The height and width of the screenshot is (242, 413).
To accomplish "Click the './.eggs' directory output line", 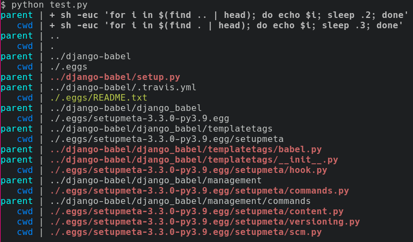I will [x=65, y=66].
